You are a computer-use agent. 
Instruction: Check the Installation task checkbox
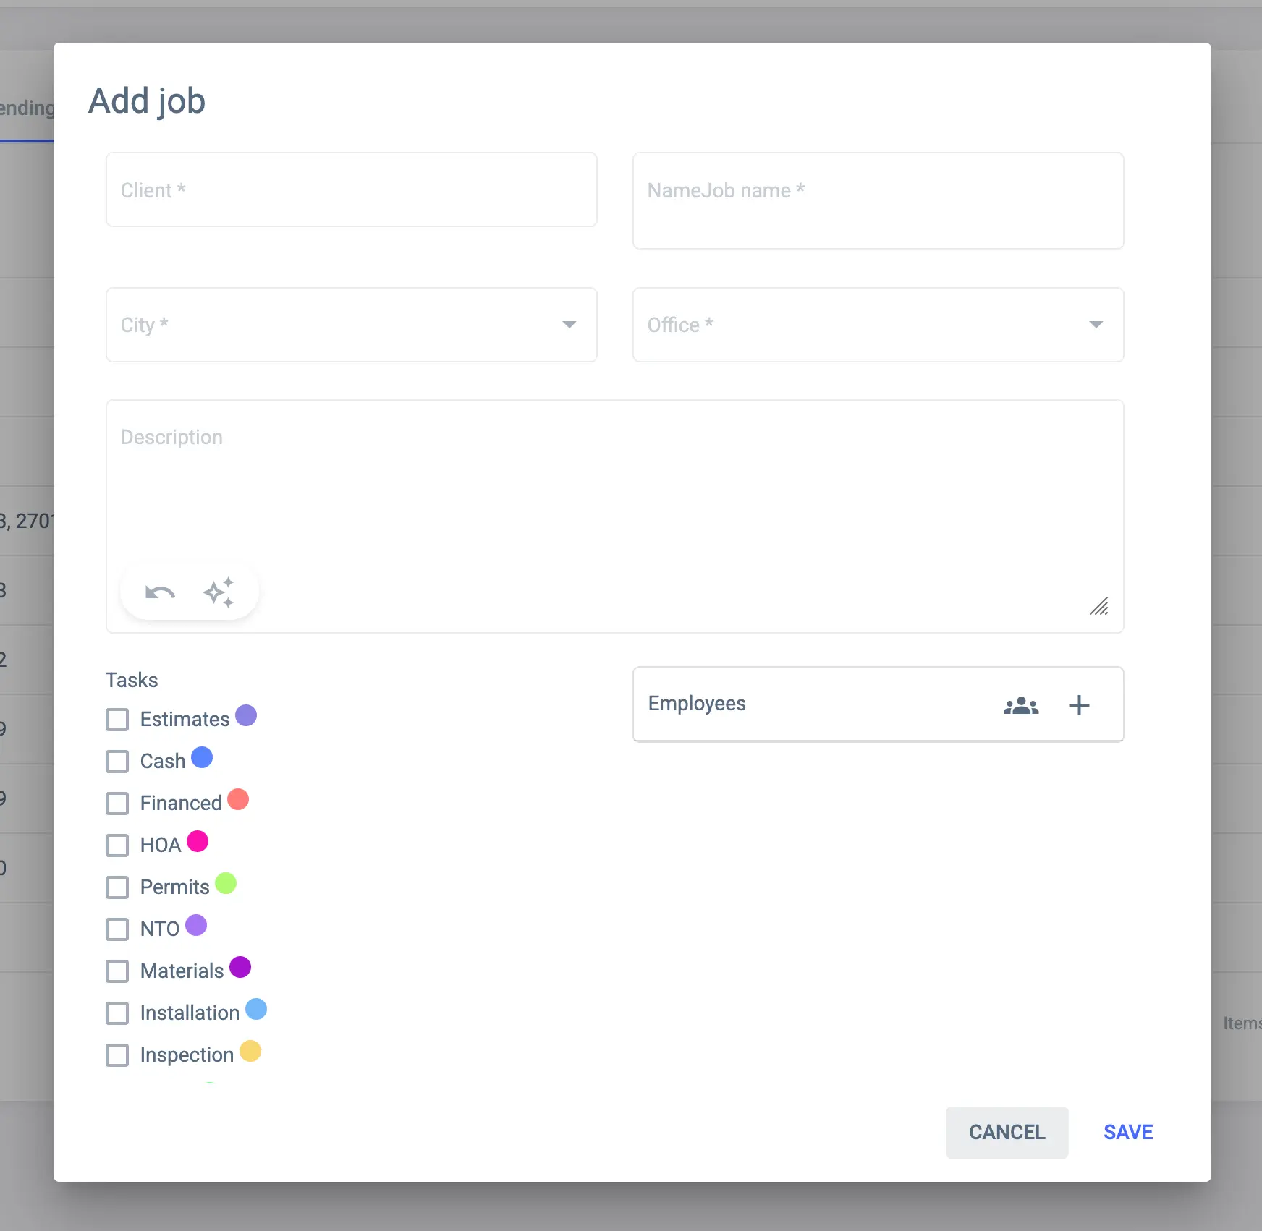[117, 1013]
